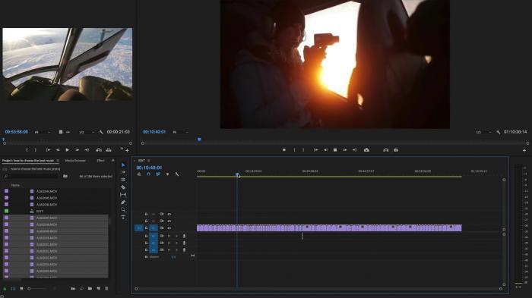Pick the Ripple Edit tool
The image size is (532, 298).
(x=123, y=180)
